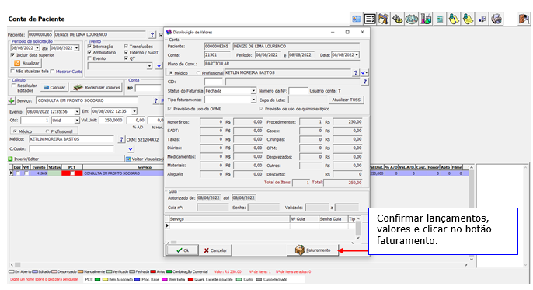The image size is (533, 290).
Task: Click Voltar Visualização
Action: 145,159
